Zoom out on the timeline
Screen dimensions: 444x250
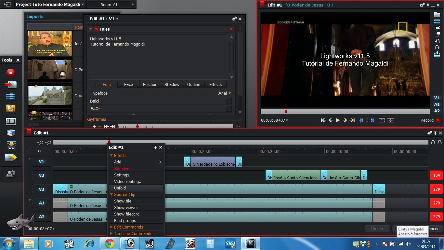tap(48, 143)
